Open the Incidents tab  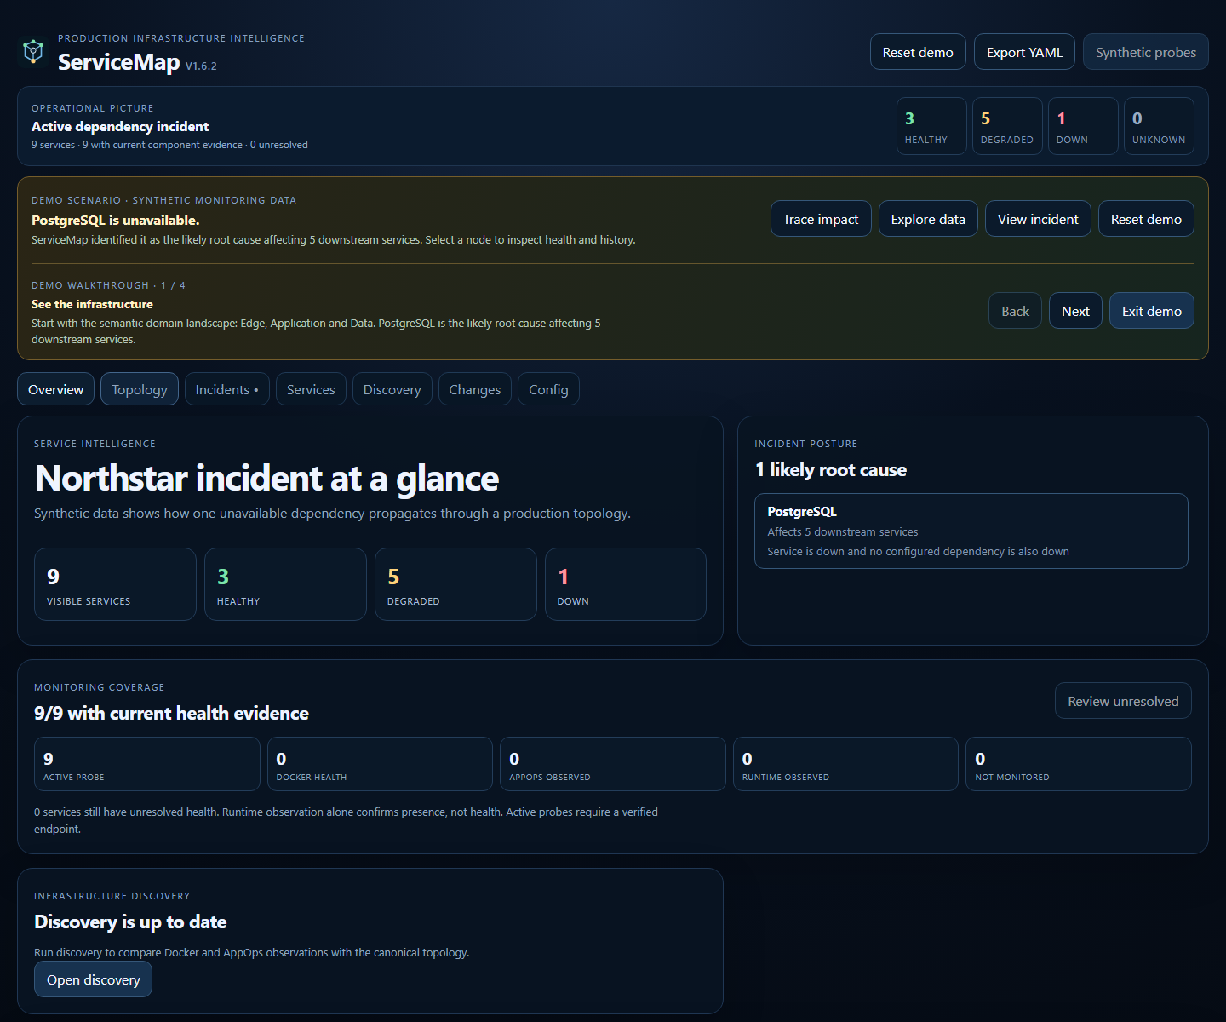point(226,389)
